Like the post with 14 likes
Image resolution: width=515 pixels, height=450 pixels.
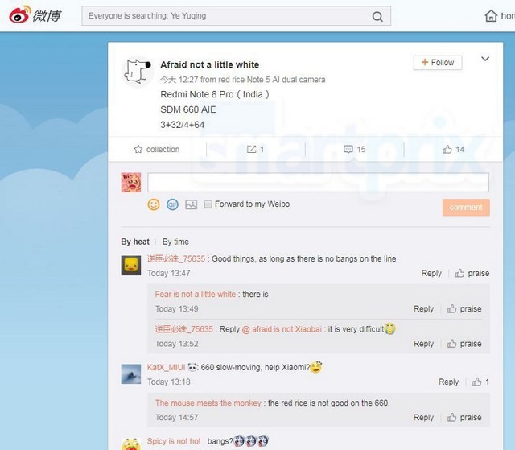pyautogui.click(x=453, y=150)
